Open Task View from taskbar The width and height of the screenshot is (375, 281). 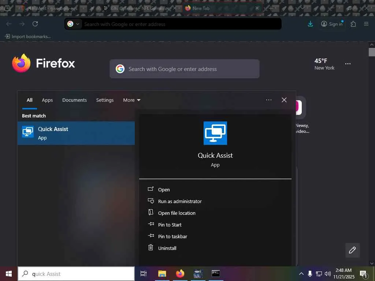(x=143, y=274)
